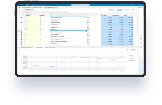This screenshot has width=162, height=105.
Task: Click the clock history icon in title bar
Action: pos(131,5)
